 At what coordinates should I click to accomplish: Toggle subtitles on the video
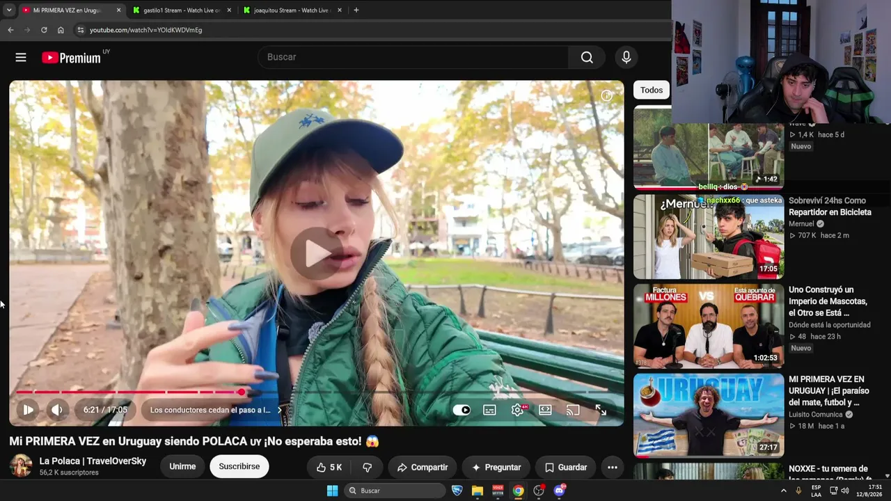tap(489, 410)
